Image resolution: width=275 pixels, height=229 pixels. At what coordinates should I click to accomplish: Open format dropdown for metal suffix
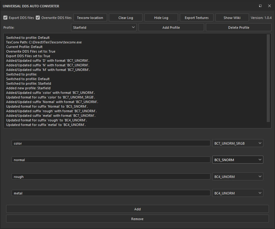pyautogui.click(x=238, y=193)
